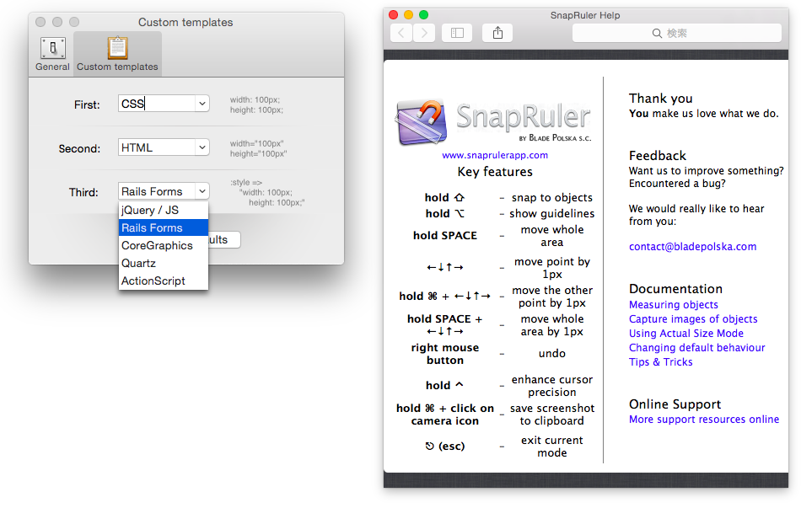Toggle the sidebar in SnapRuler Help

point(457,33)
